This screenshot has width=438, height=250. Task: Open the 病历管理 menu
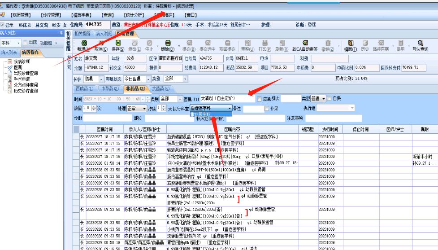tap(20, 15)
